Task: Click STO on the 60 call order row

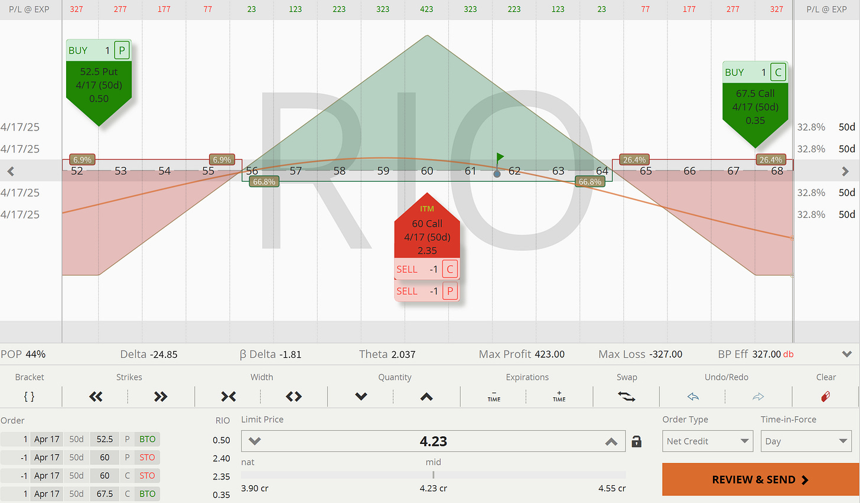Action: click(147, 476)
